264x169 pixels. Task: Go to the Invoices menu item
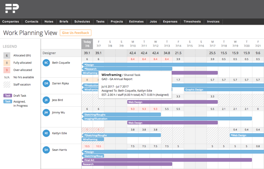pos(213,22)
